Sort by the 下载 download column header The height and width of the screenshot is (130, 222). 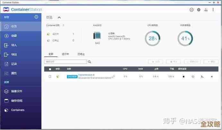point(172,69)
